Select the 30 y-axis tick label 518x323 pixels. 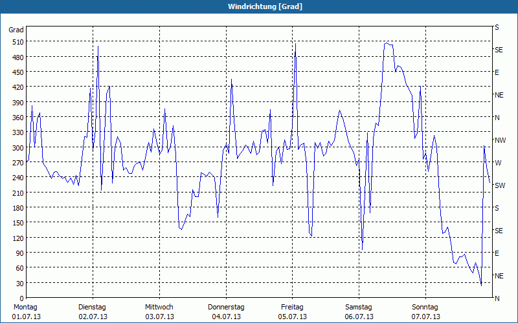pos(20,284)
